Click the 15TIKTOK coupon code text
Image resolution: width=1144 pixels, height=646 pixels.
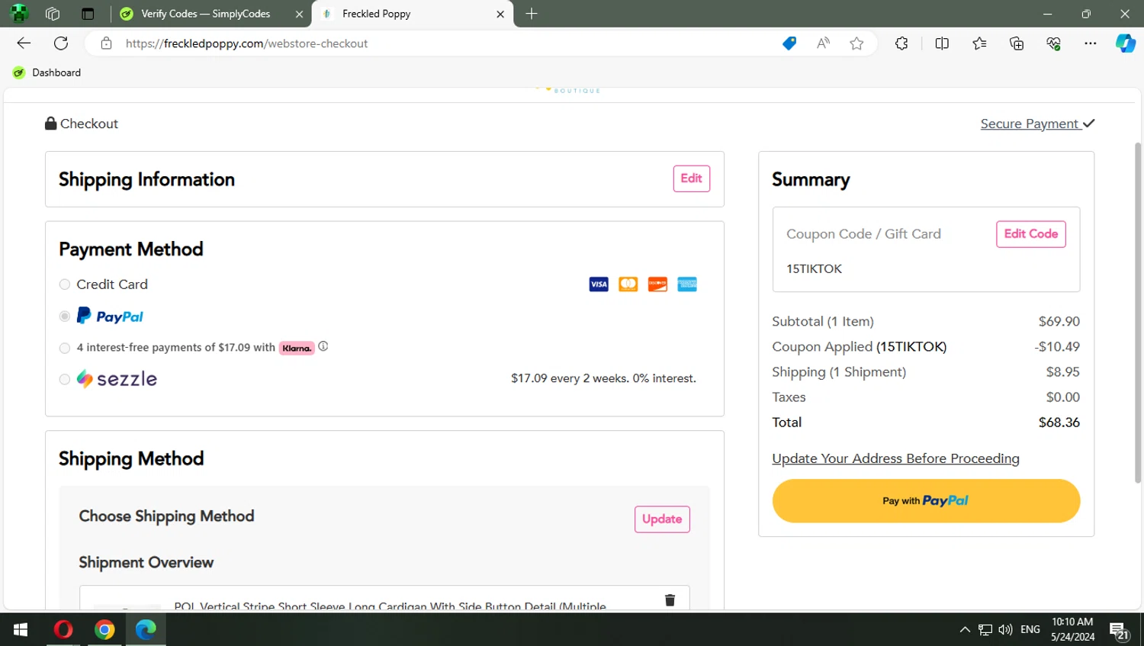tap(815, 268)
